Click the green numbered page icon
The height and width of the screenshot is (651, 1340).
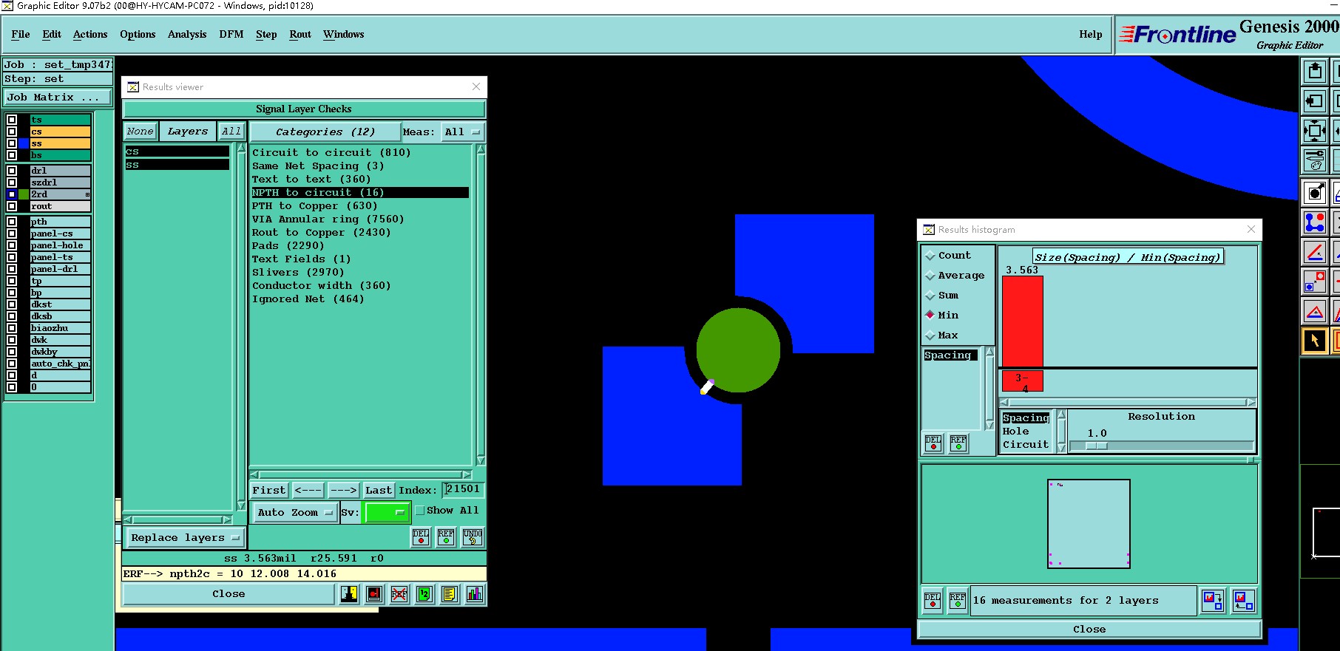click(x=424, y=594)
